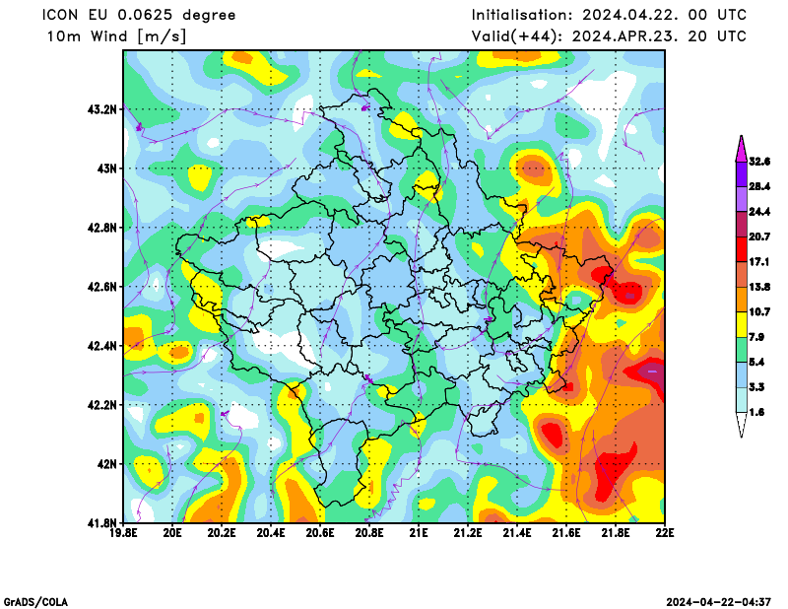Click the 2024-04-22-04:37 timestamp
The image size is (788, 609).
pyautogui.click(x=719, y=602)
